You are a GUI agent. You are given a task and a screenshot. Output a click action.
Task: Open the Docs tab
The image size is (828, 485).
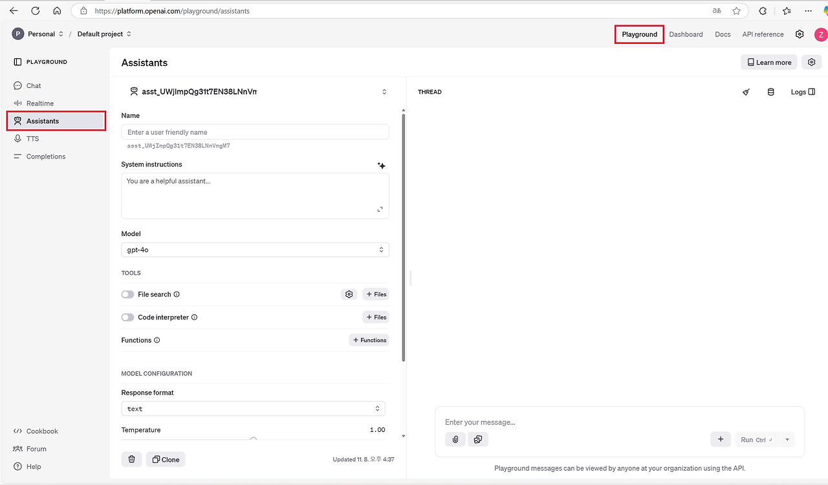pos(723,34)
